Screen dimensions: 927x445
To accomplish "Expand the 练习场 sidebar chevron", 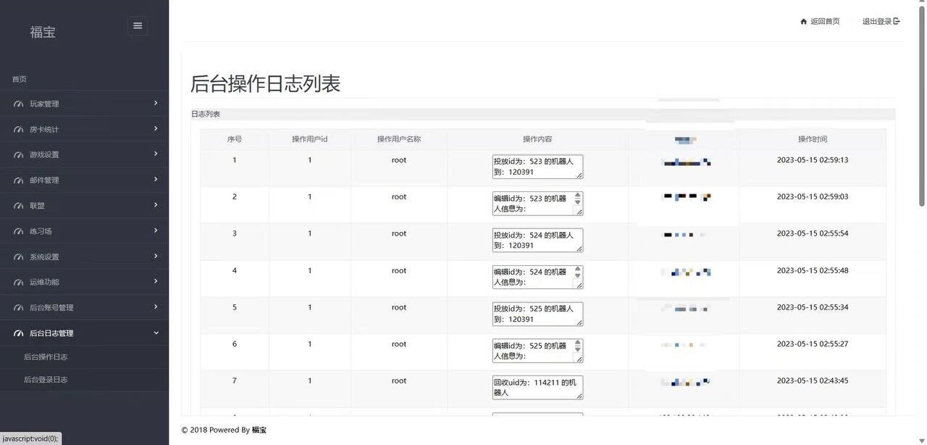I will click(x=156, y=230).
